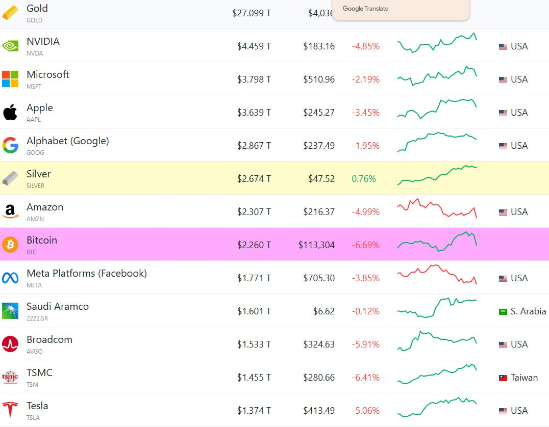Image resolution: width=549 pixels, height=427 pixels.
Task: Click the Saudi Aramco logo icon
Action: click(x=10, y=311)
